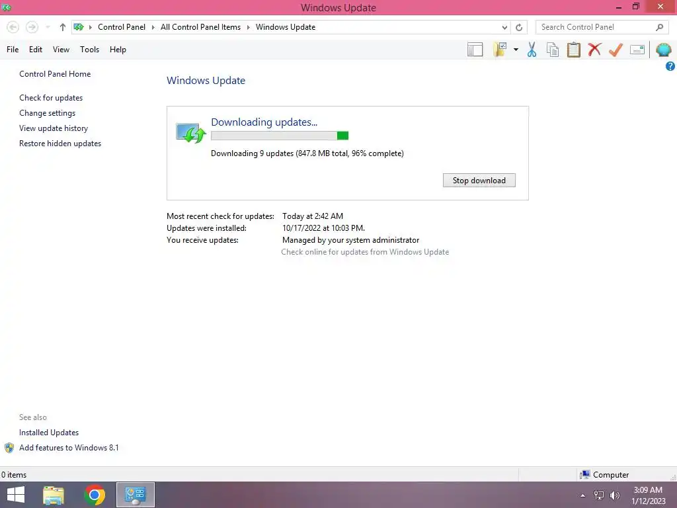Show hidden tray icons arrow
The height and width of the screenshot is (508, 677).
point(583,495)
